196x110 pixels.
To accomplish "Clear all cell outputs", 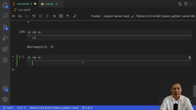I will pyautogui.click(x=54, y=16).
